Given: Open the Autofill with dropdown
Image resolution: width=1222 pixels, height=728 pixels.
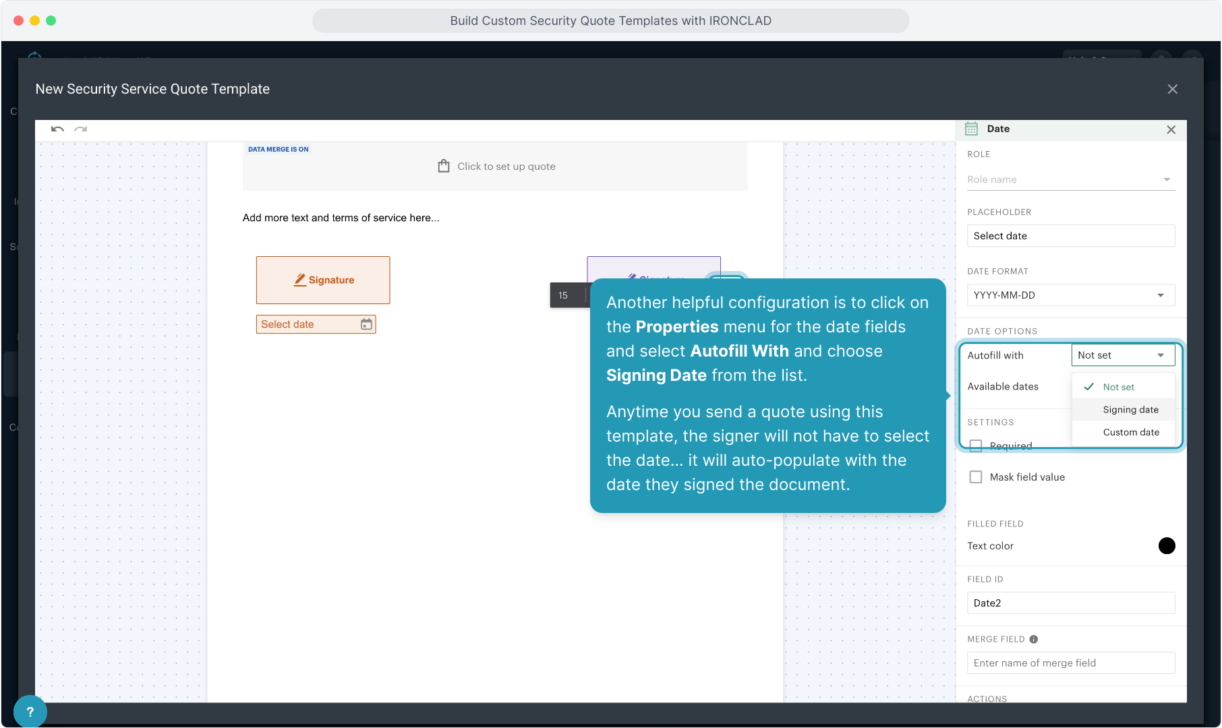Looking at the screenshot, I should pos(1122,355).
